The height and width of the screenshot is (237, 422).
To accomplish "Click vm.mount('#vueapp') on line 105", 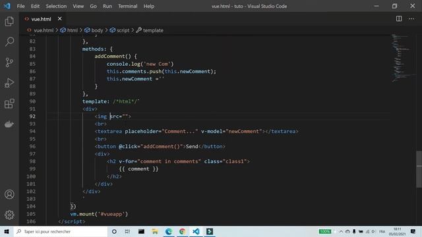I will tap(99, 214).
